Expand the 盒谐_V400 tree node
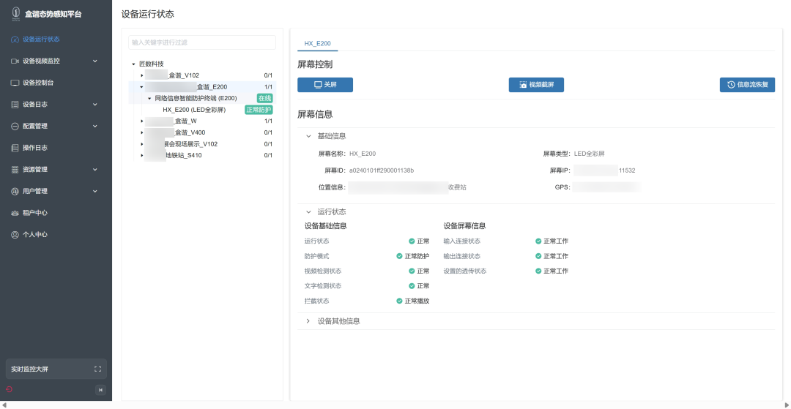This screenshot has height=409, width=791. [142, 132]
